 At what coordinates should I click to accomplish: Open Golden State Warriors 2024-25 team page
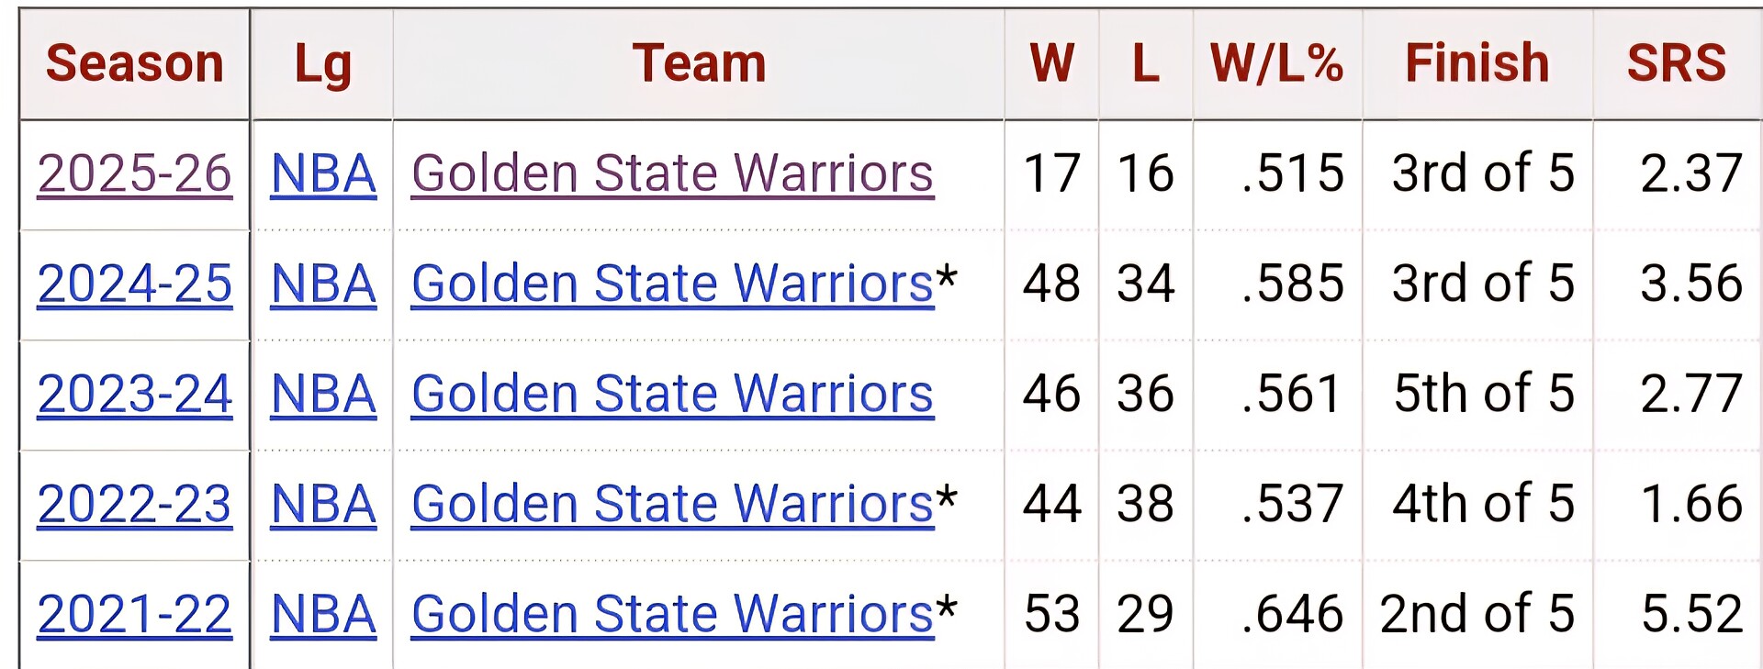[x=672, y=284]
